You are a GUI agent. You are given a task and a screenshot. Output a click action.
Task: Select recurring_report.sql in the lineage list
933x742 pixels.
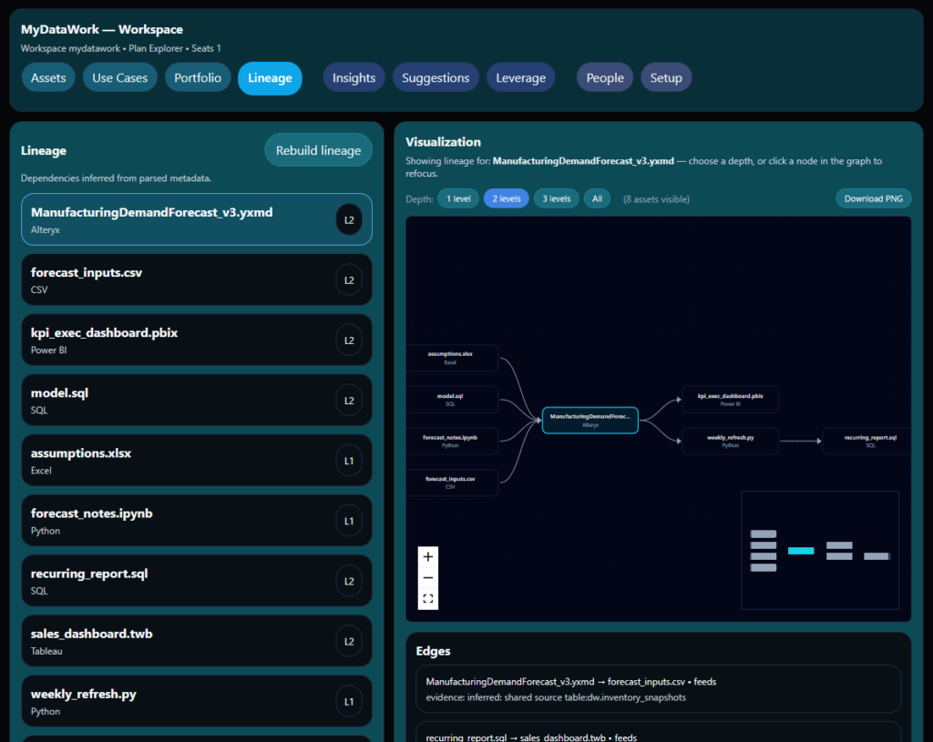click(197, 581)
